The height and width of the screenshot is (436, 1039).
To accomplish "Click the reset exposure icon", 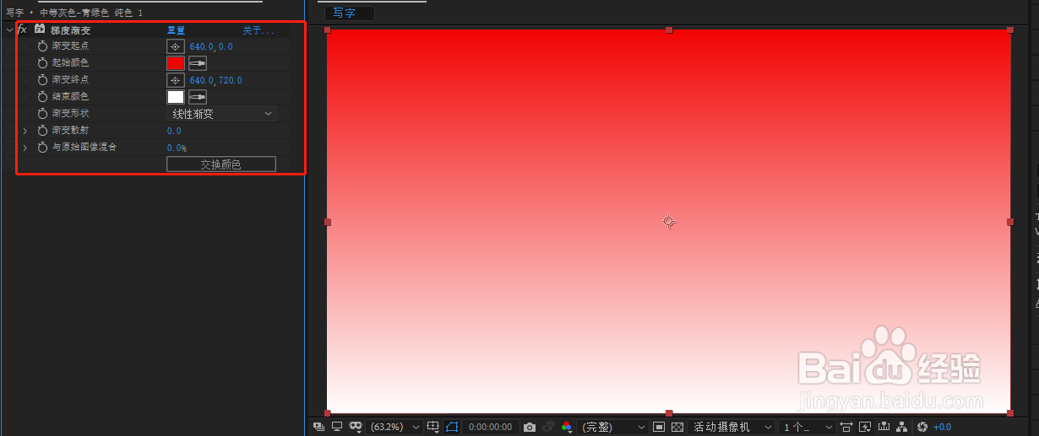I will pos(922,428).
